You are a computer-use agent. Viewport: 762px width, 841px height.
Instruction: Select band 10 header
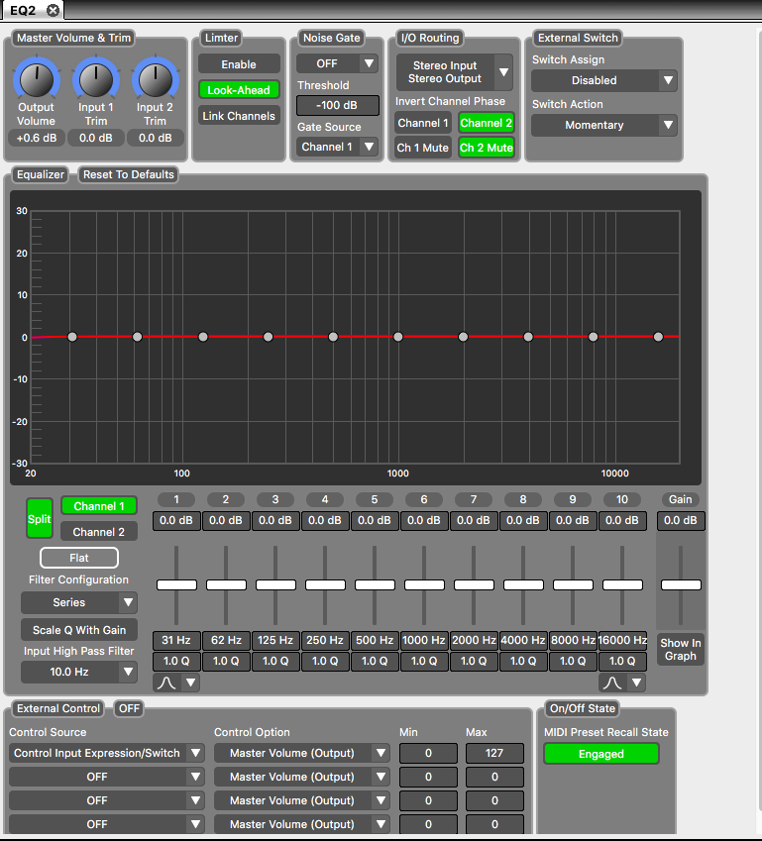622,499
